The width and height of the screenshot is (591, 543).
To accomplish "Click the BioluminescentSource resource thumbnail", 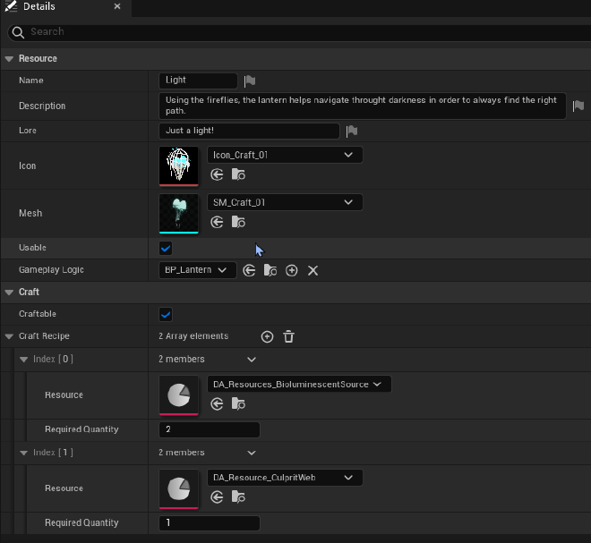I will pyautogui.click(x=179, y=395).
